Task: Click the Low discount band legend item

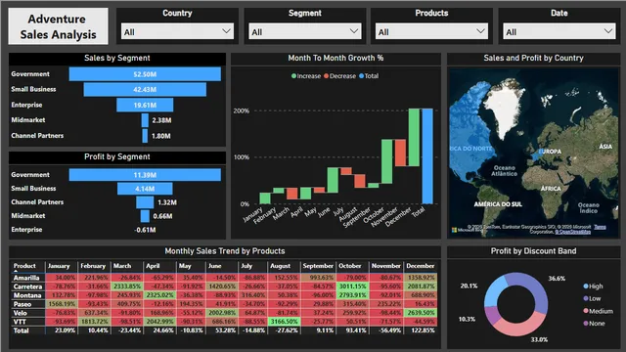Action: [x=592, y=298]
